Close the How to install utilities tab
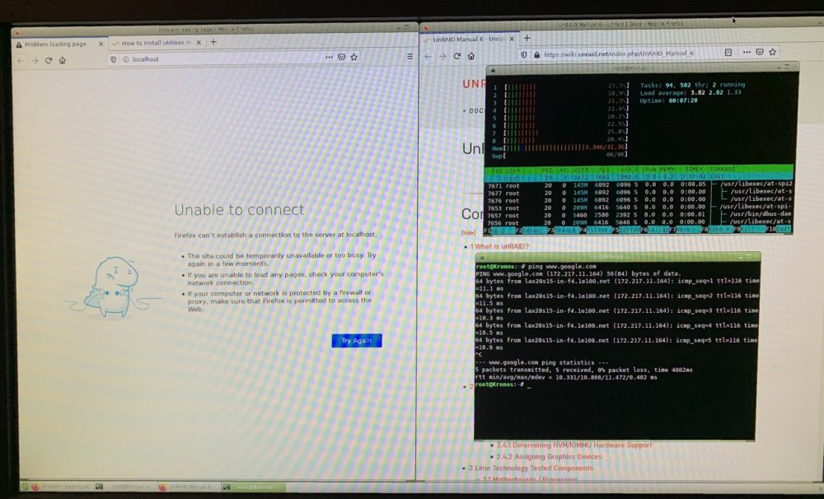824x499 pixels. (x=199, y=43)
